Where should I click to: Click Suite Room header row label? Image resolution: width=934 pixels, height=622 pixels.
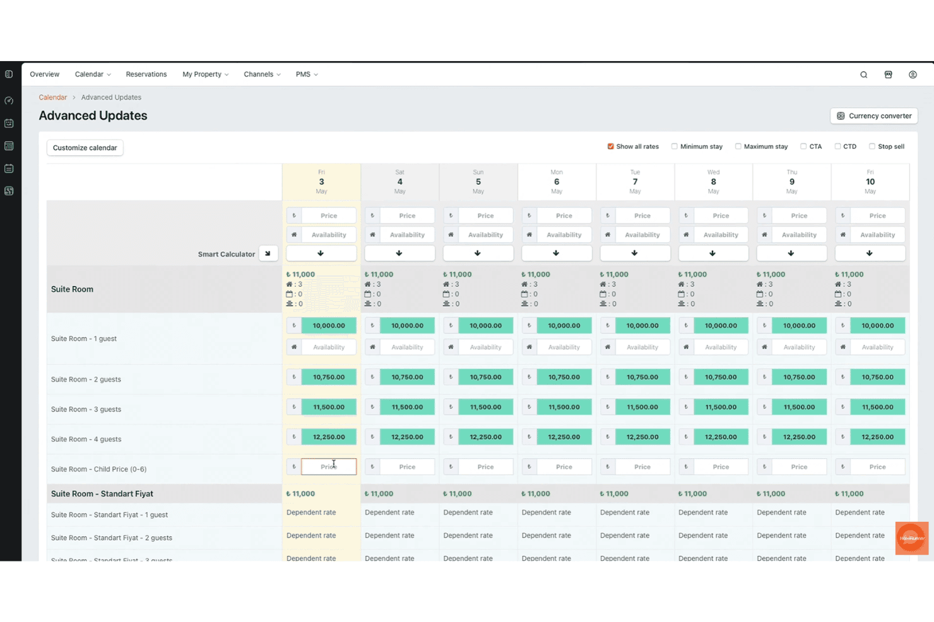pos(72,289)
